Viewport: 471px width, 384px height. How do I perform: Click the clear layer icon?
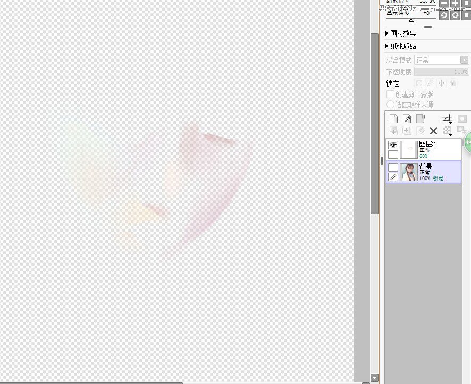[x=420, y=131]
